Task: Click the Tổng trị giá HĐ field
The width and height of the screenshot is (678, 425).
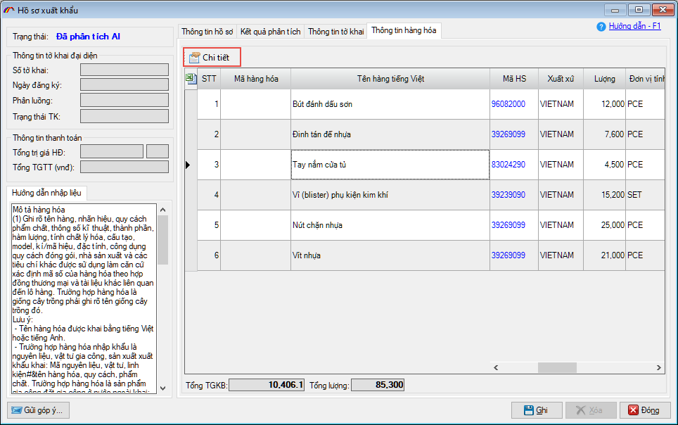Action: [112, 151]
